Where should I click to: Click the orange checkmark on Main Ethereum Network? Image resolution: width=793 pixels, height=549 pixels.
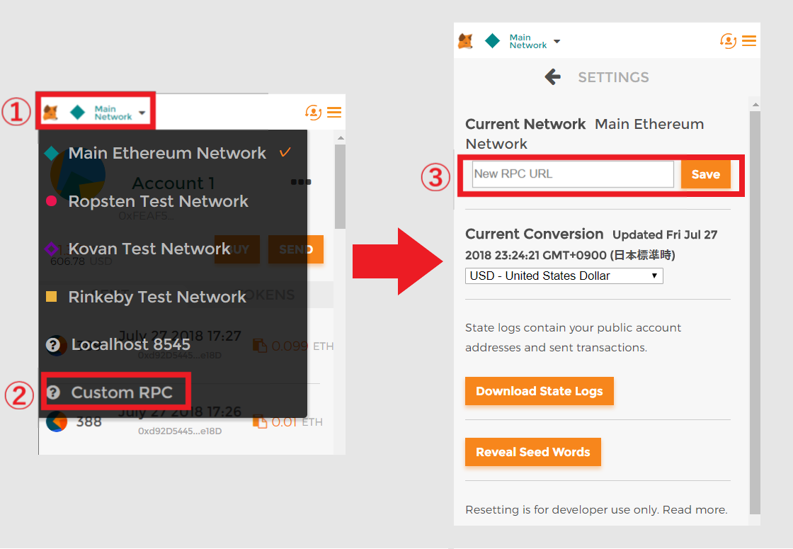285,152
